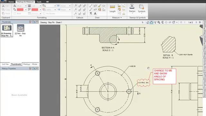Viewport: 206px width, 116px height.
Task: Click the Cut button
Action: click(x=5, y=6)
